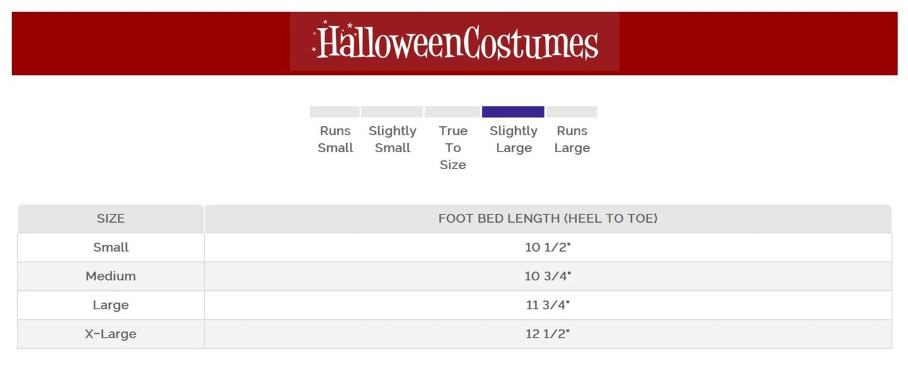Click the "True To Size" text label
Image resolution: width=908 pixels, height=366 pixels.
coord(453,148)
